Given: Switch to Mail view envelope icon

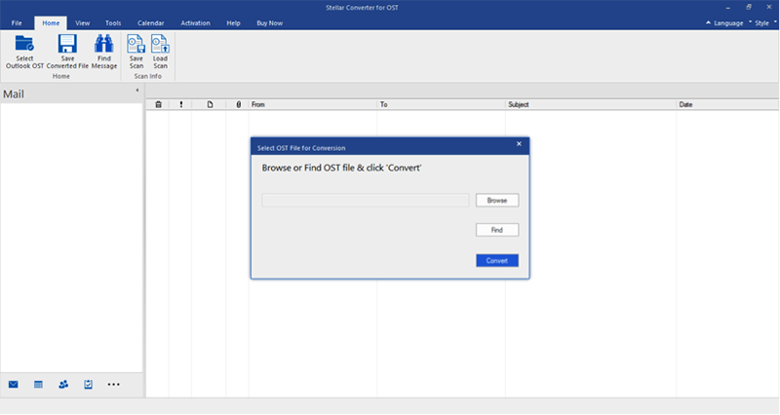Looking at the screenshot, I should tap(14, 385).
